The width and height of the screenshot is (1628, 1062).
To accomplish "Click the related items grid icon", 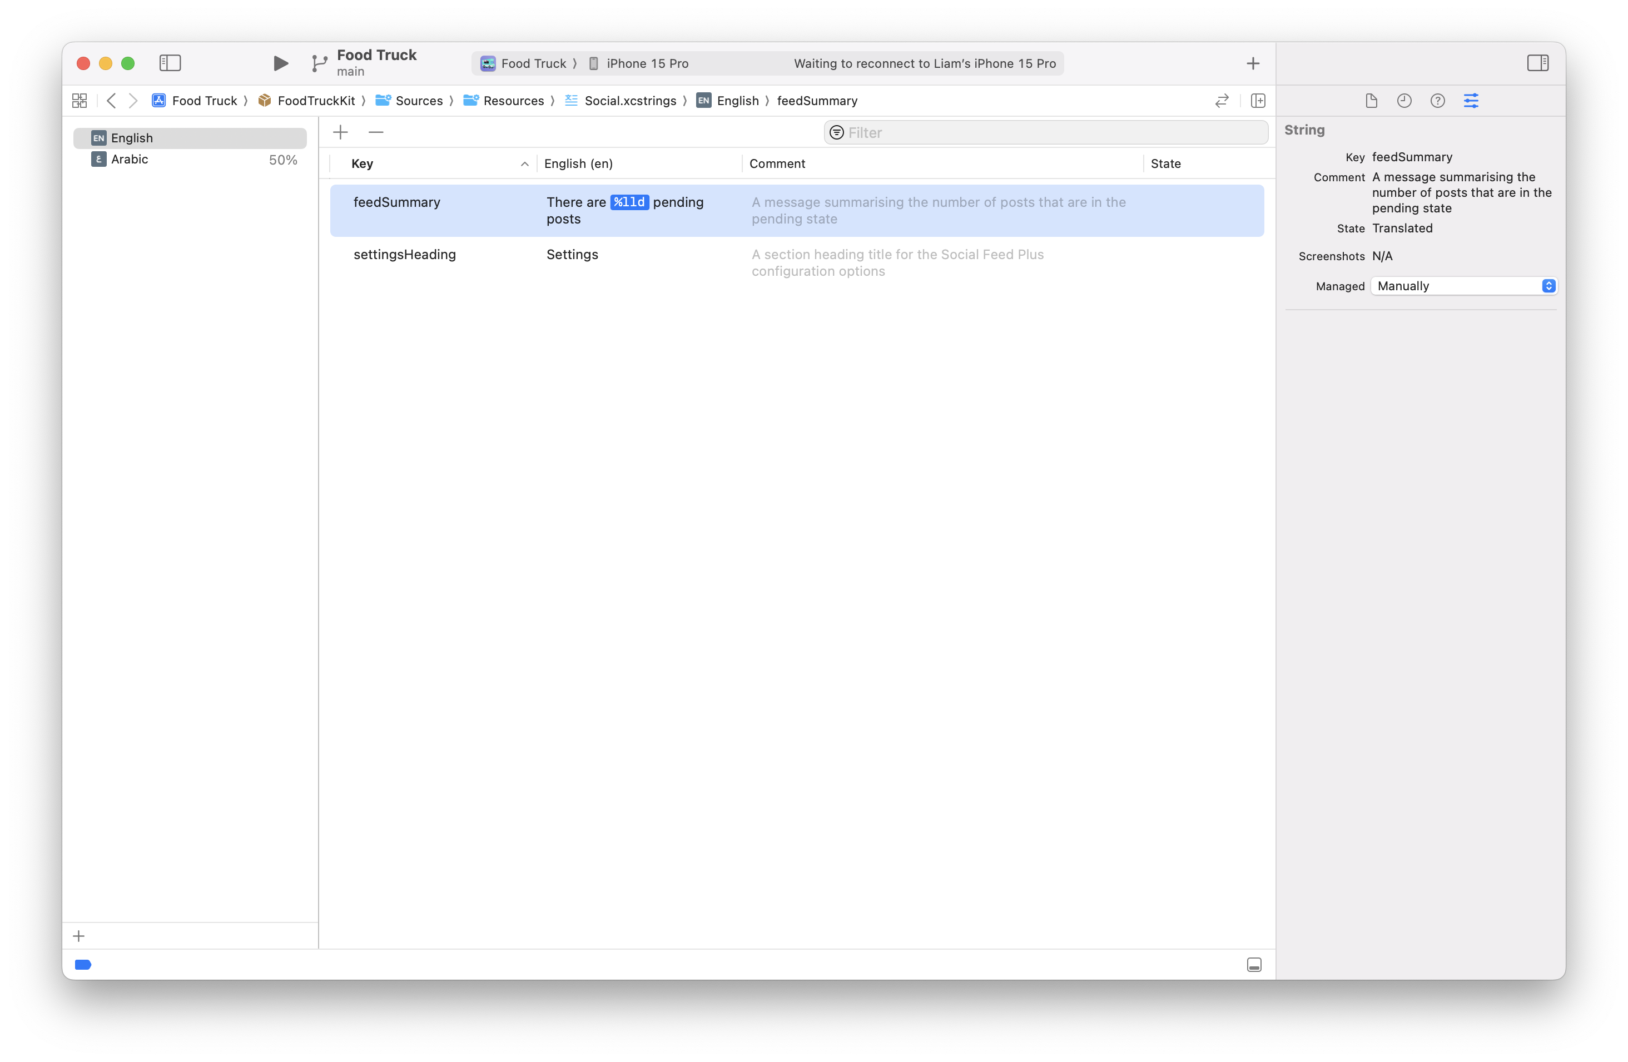I will [x=80, y=101].
